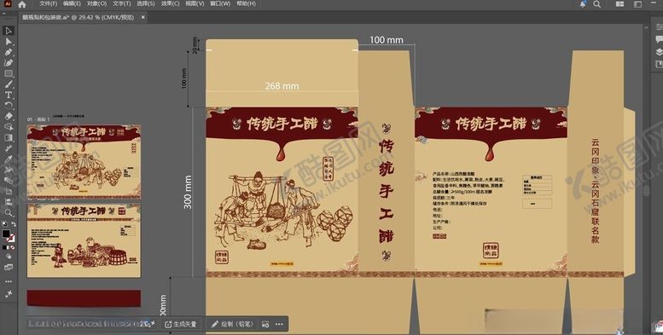Select the Eraser tool

point(8,116)
